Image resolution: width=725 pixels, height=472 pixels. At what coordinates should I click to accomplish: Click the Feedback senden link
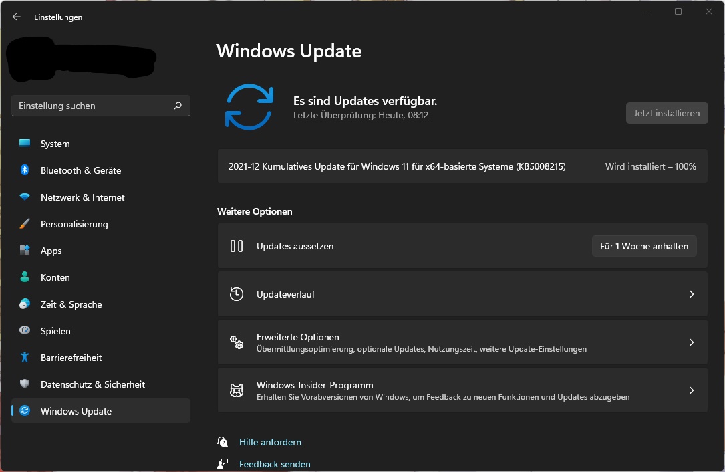click(x=275, y=464)
